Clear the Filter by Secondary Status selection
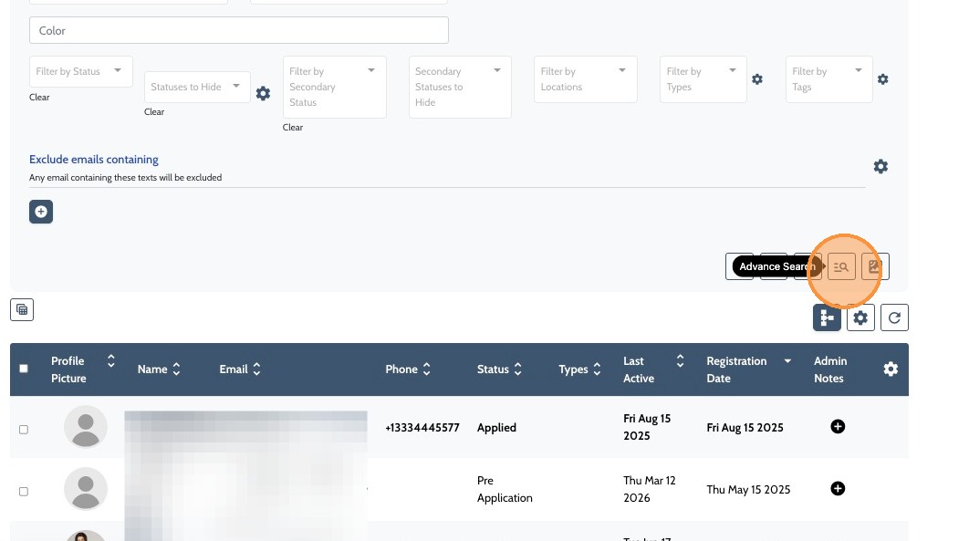 [x=293, y=127]
